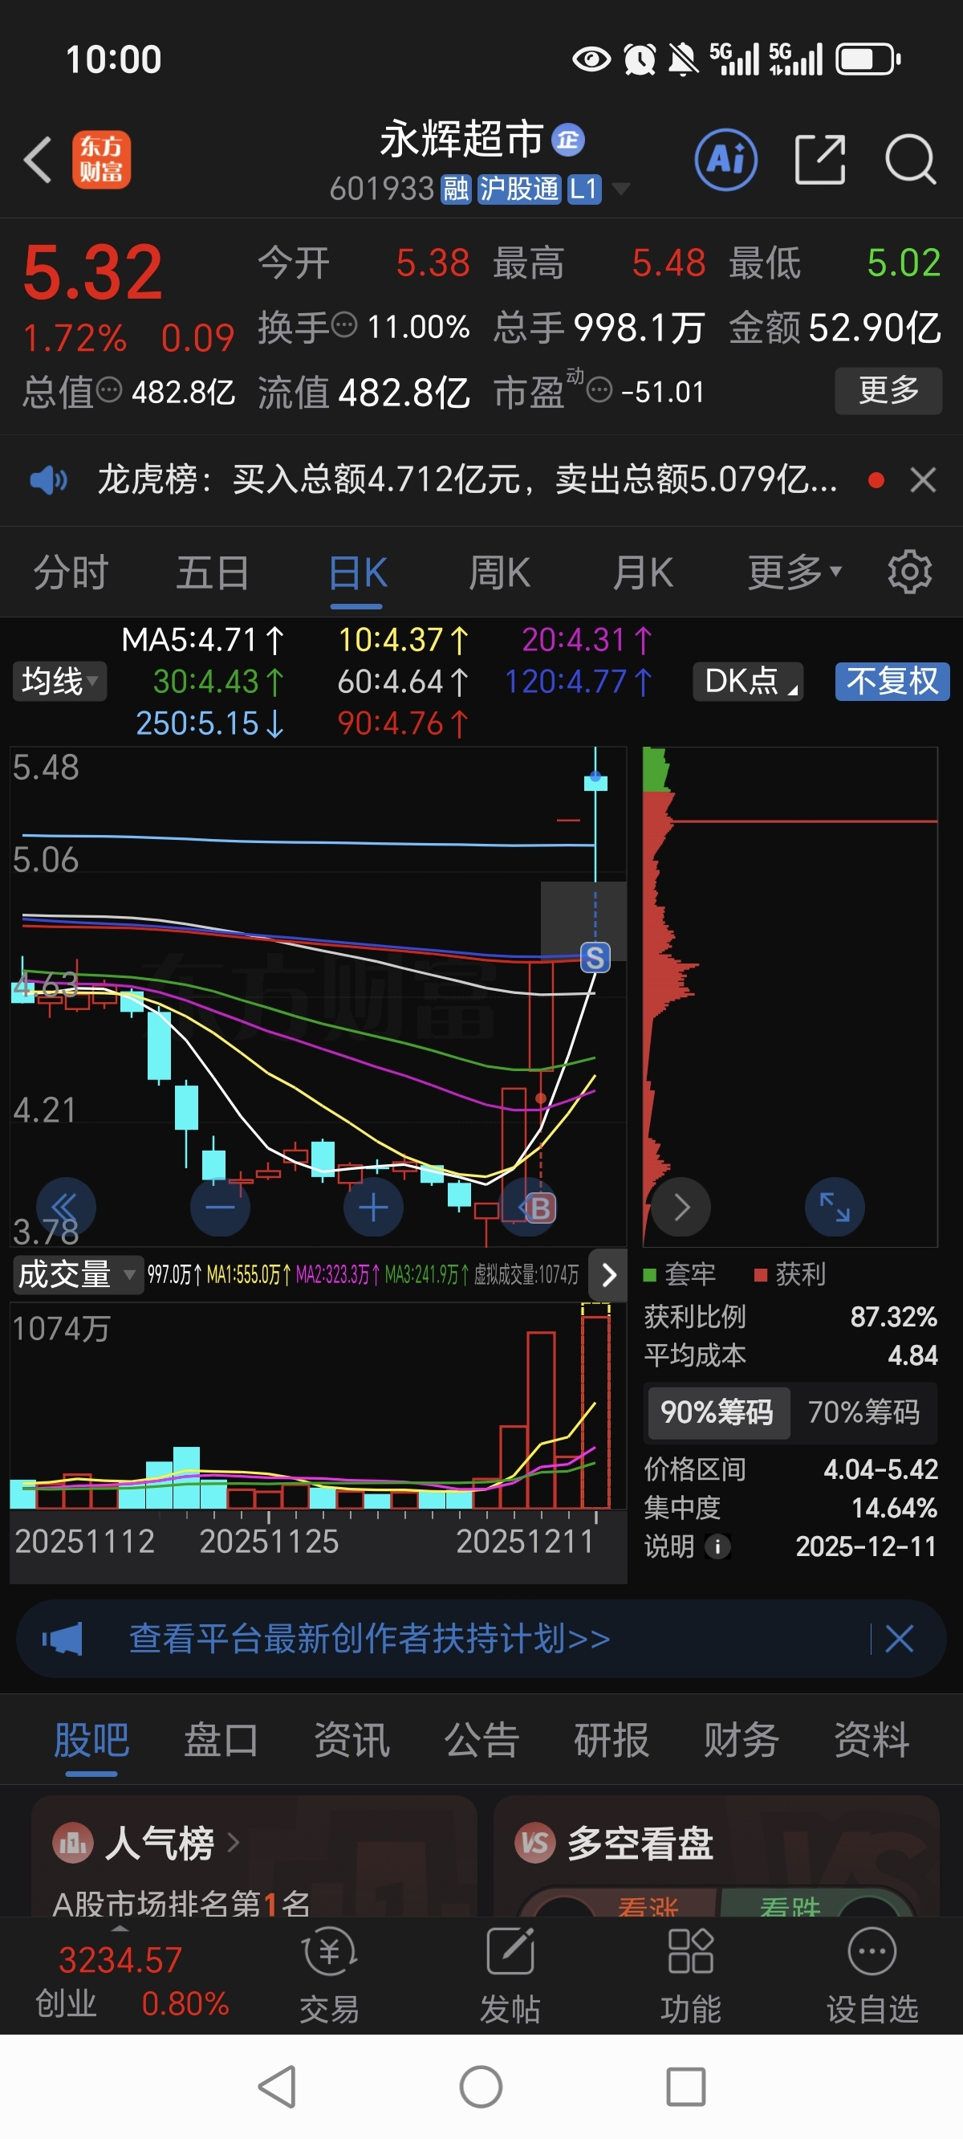This screenshot has height=2139, width=963.
Task: Tap the chip panel next arrow
Action: click(x=681, y=1208)
